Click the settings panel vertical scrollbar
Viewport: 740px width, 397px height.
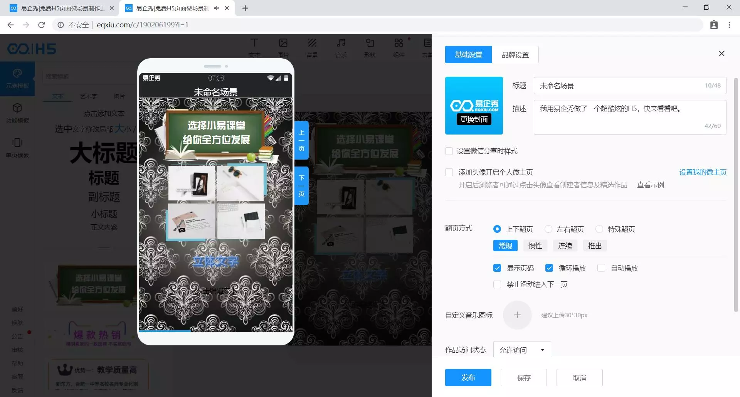[x=736, y=195]
